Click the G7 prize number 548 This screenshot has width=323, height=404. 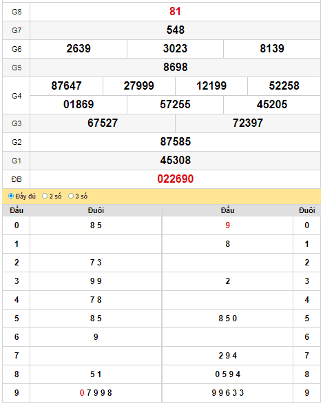(175, 30)
